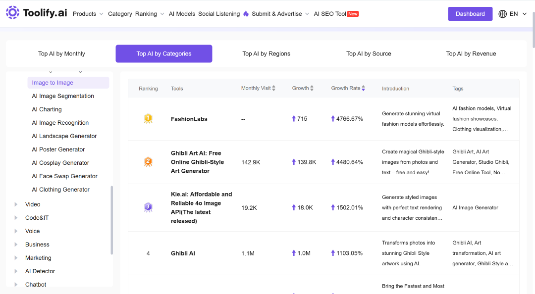
Task: Select AI Charting category
Action: pos(47,109)
